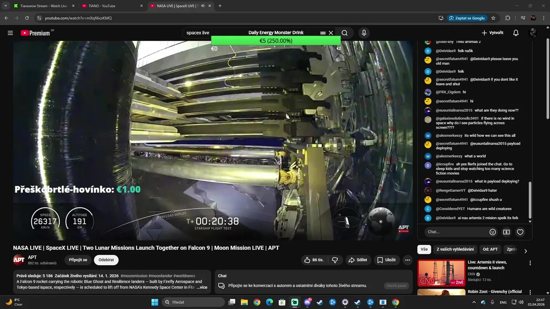Share the video via Sdílet
The image size is (550, 309).
click(358, 260)
